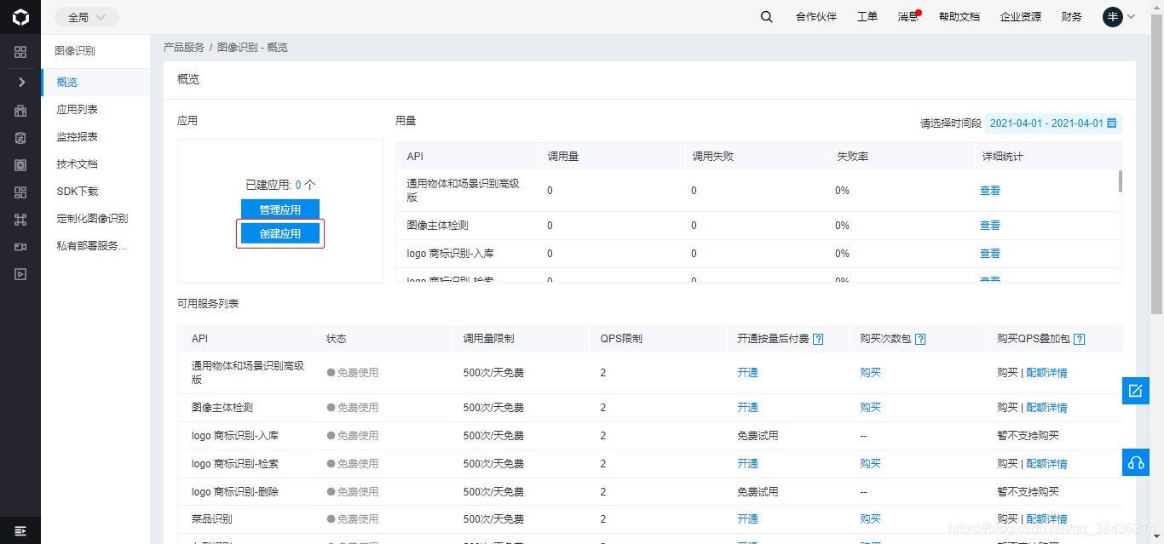
Task: Click 购买 次数包 for 图像主体检测
Action: [x=870, y=408]
